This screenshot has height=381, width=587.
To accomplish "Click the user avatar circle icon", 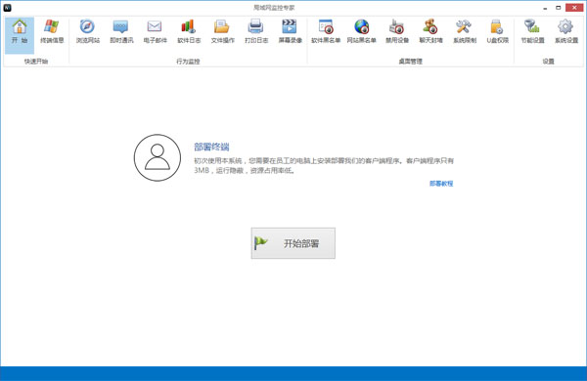I will [158, 158].
